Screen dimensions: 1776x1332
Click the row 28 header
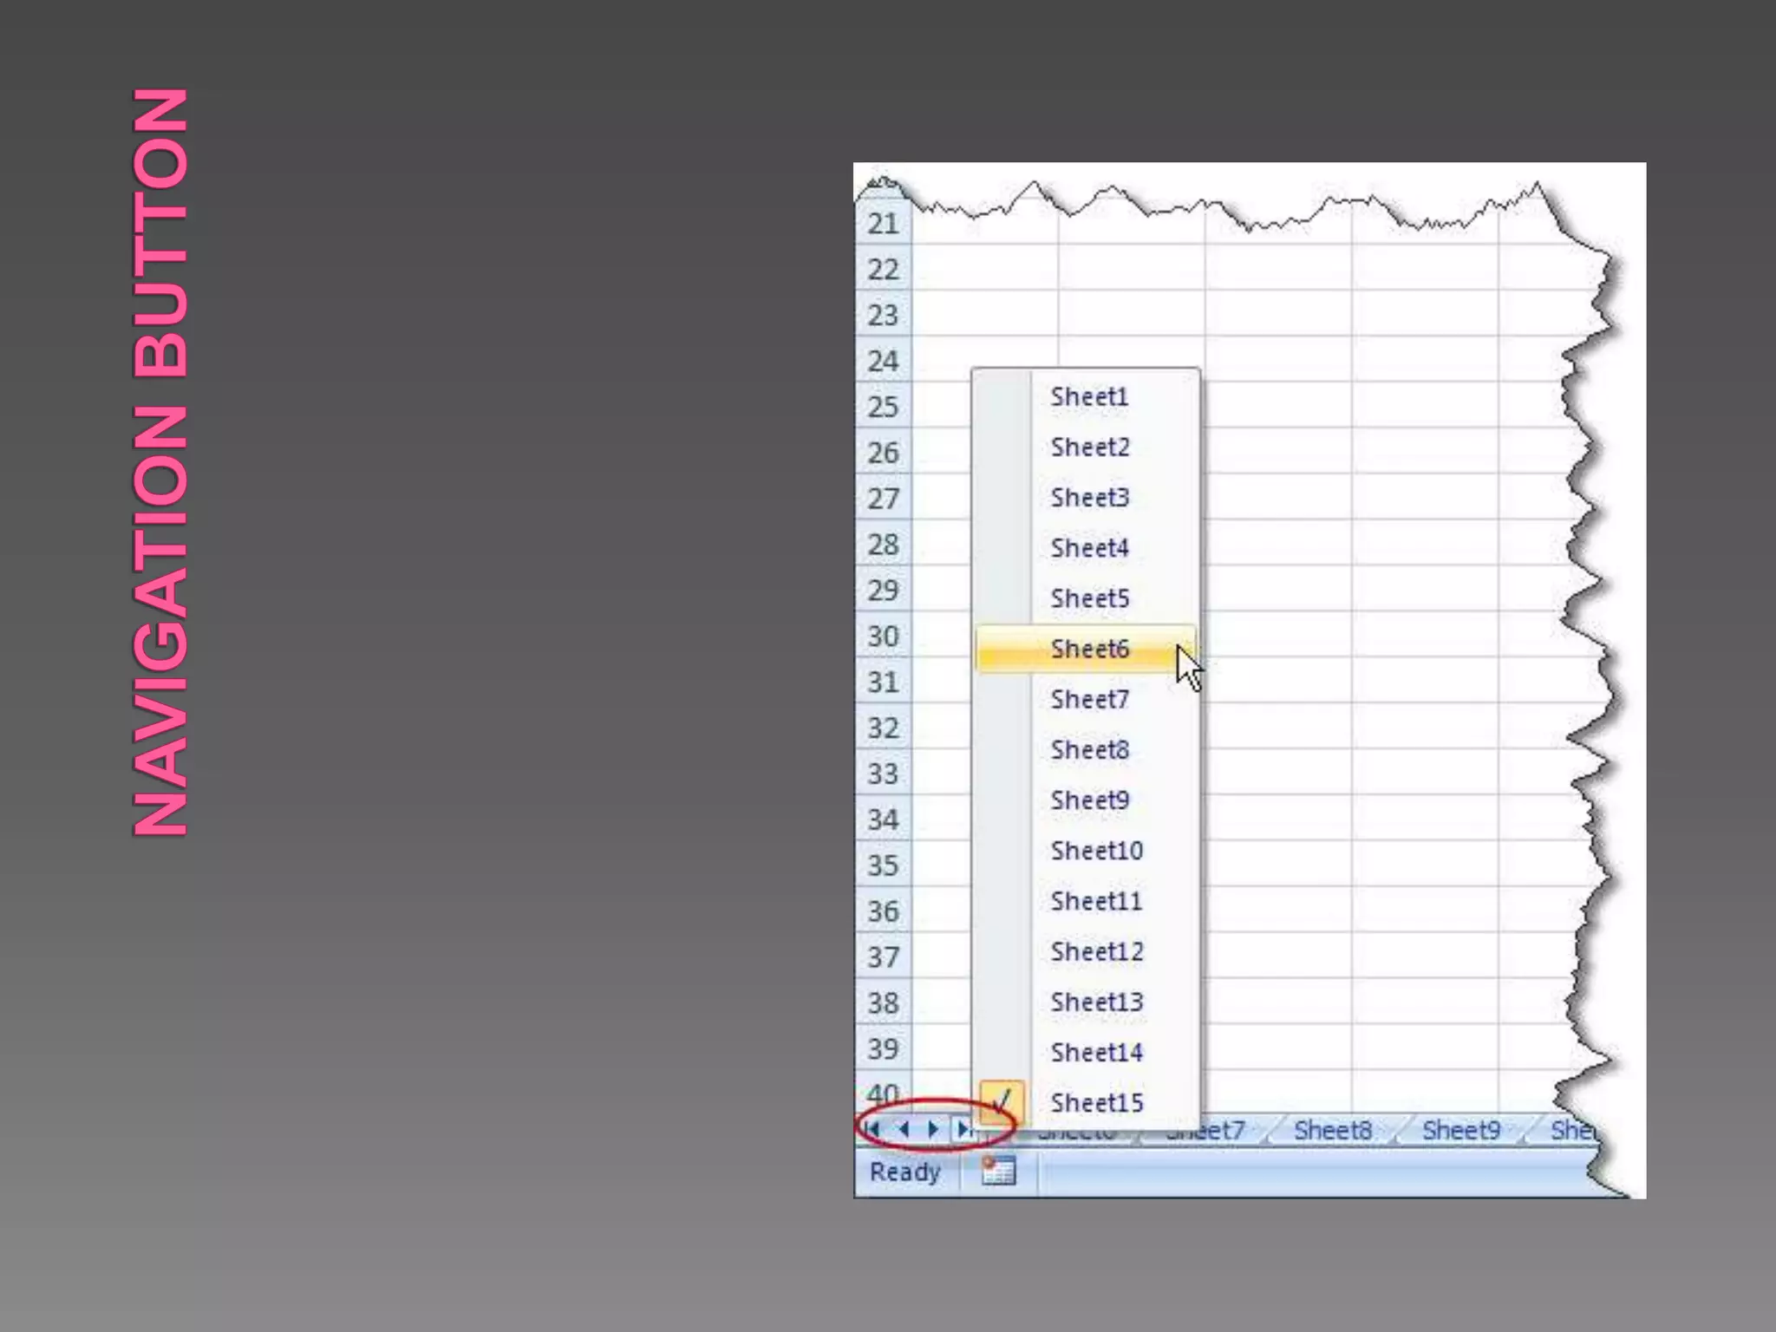point(883,545)
